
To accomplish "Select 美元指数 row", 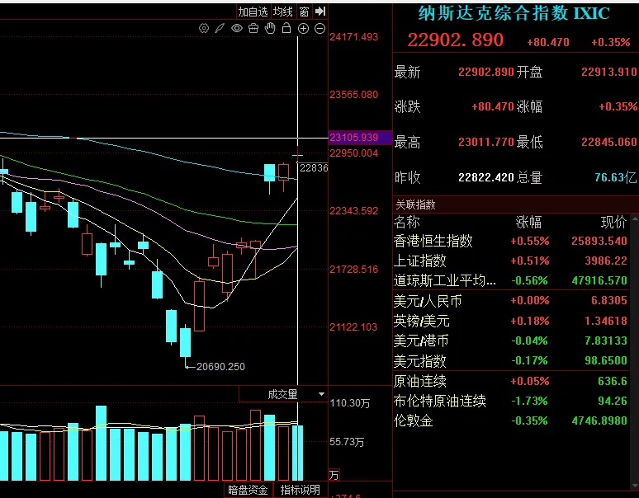I will pyautogui.click(x=511, y=361).
